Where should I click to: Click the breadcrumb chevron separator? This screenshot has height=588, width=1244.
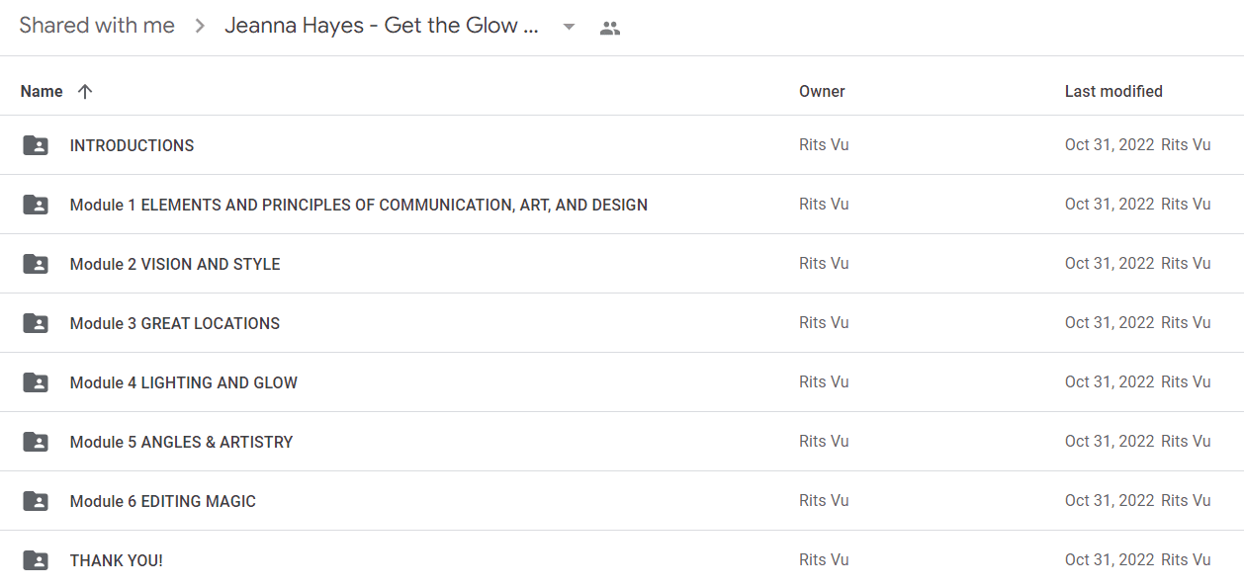(x=200, y=27)
